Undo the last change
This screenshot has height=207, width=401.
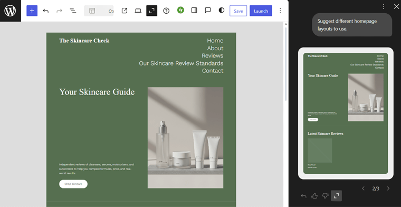point(46,11)
